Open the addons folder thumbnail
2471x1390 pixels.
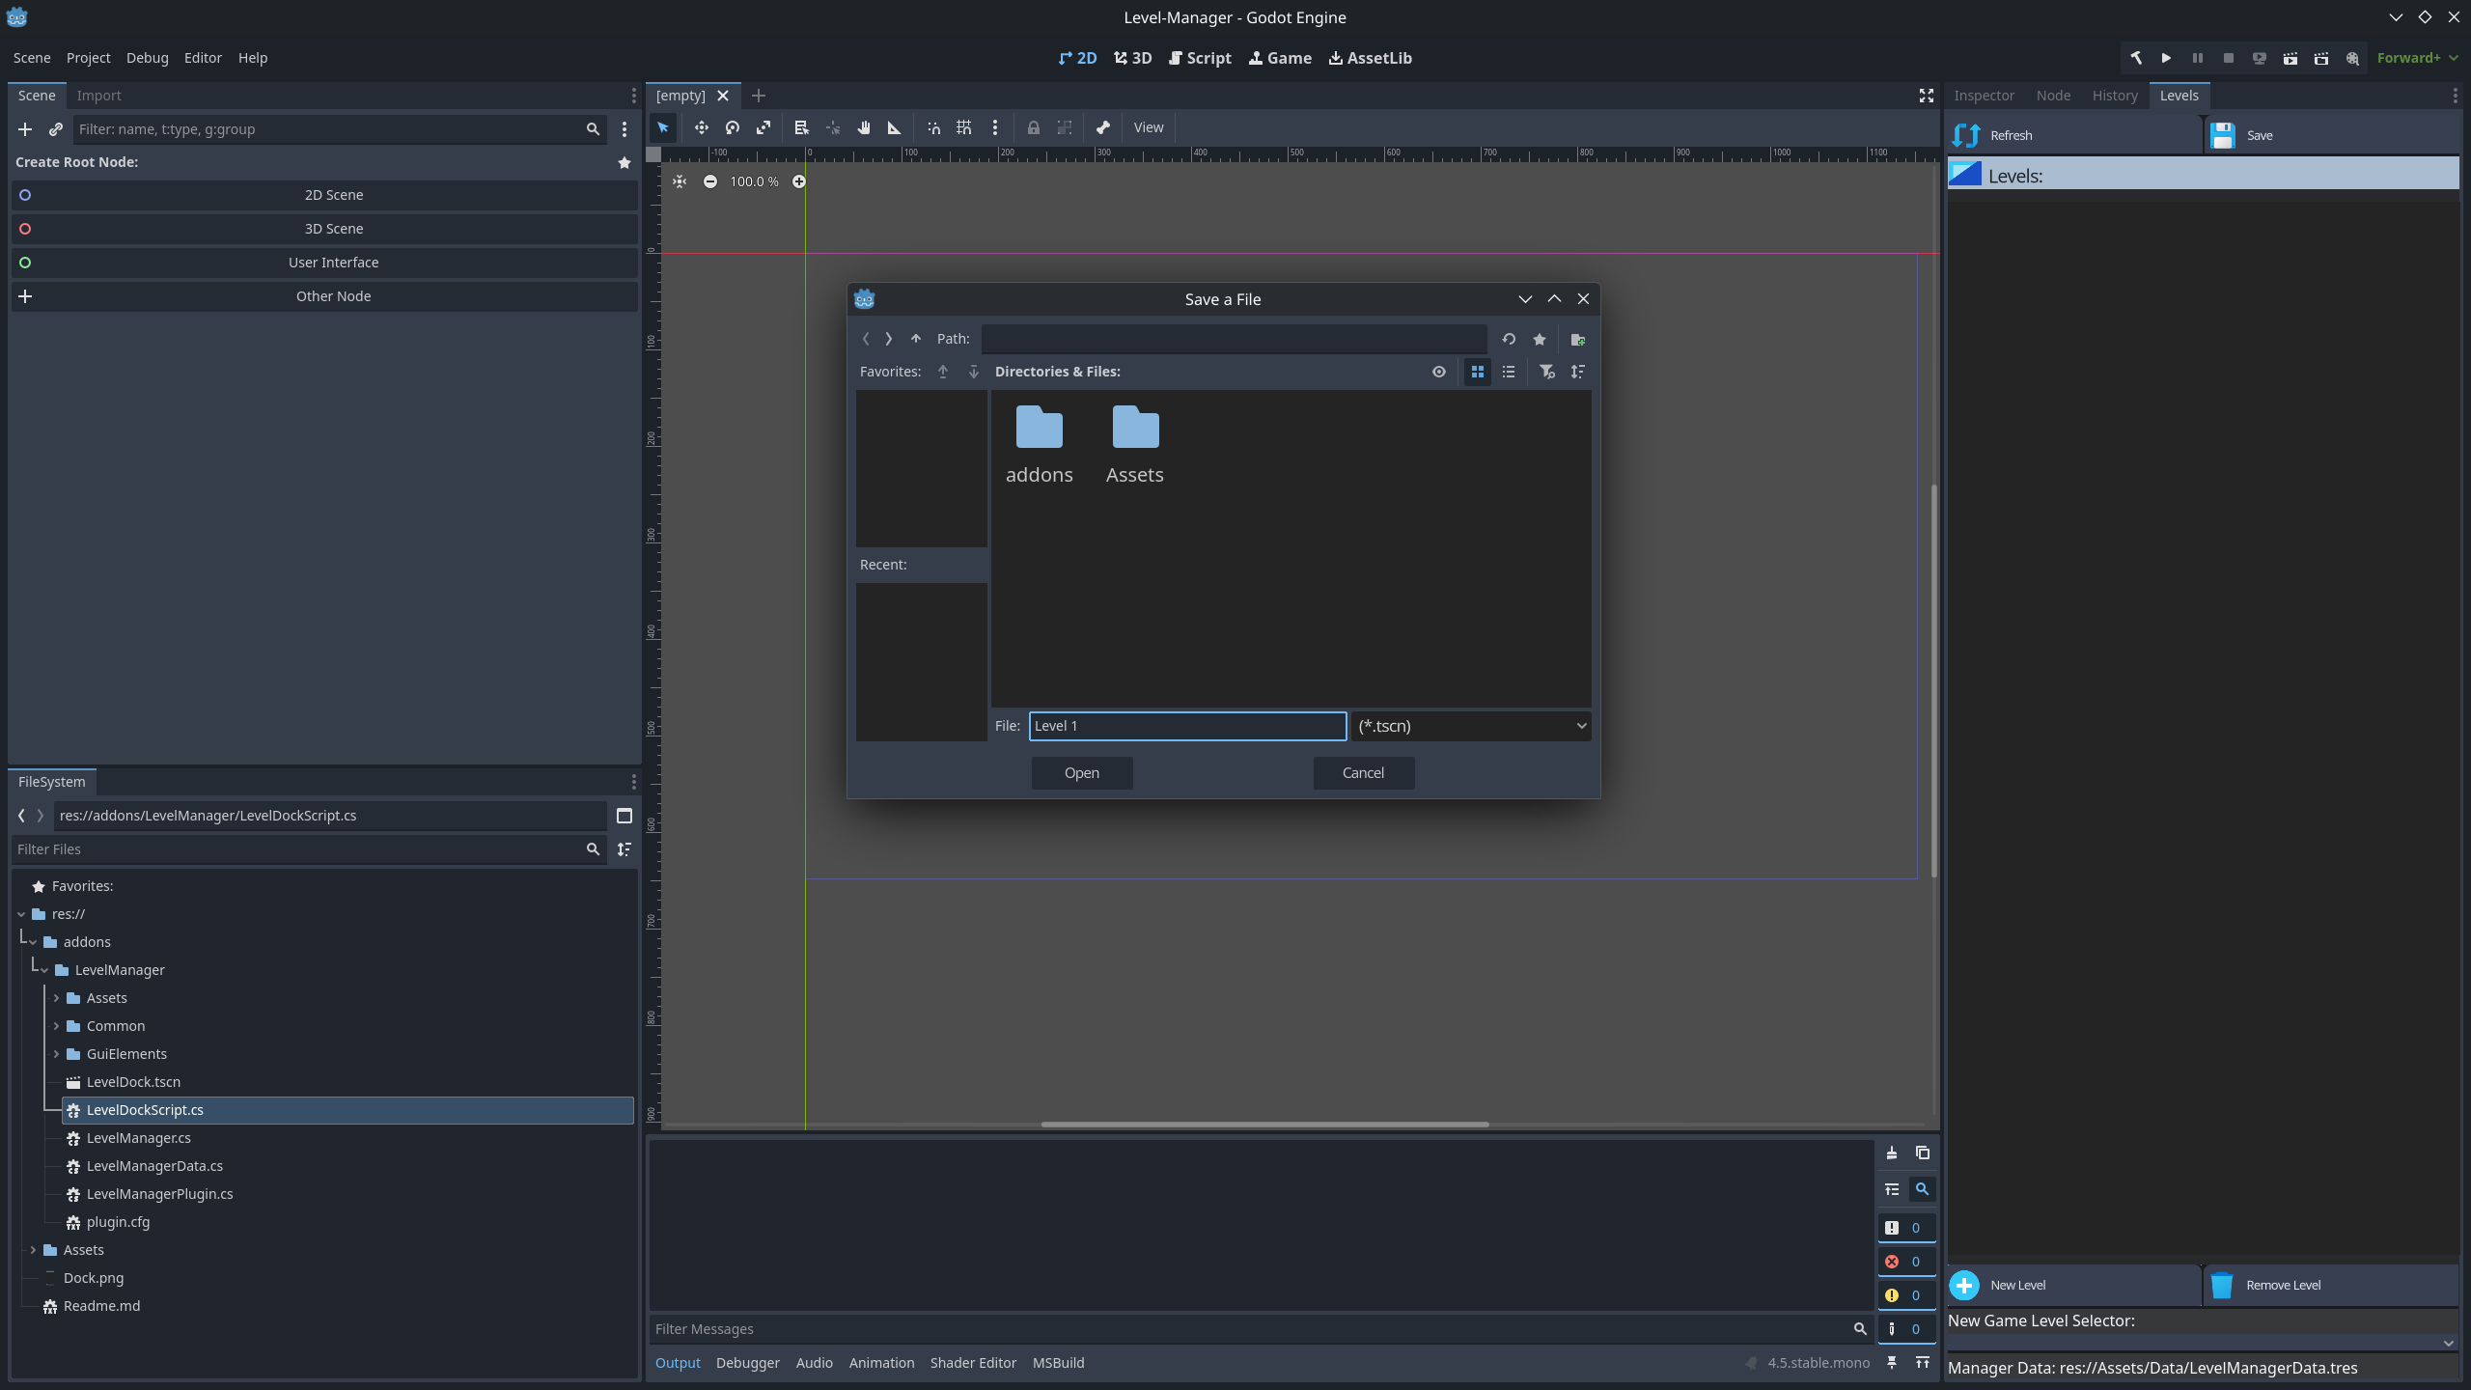click(1039, 445)
